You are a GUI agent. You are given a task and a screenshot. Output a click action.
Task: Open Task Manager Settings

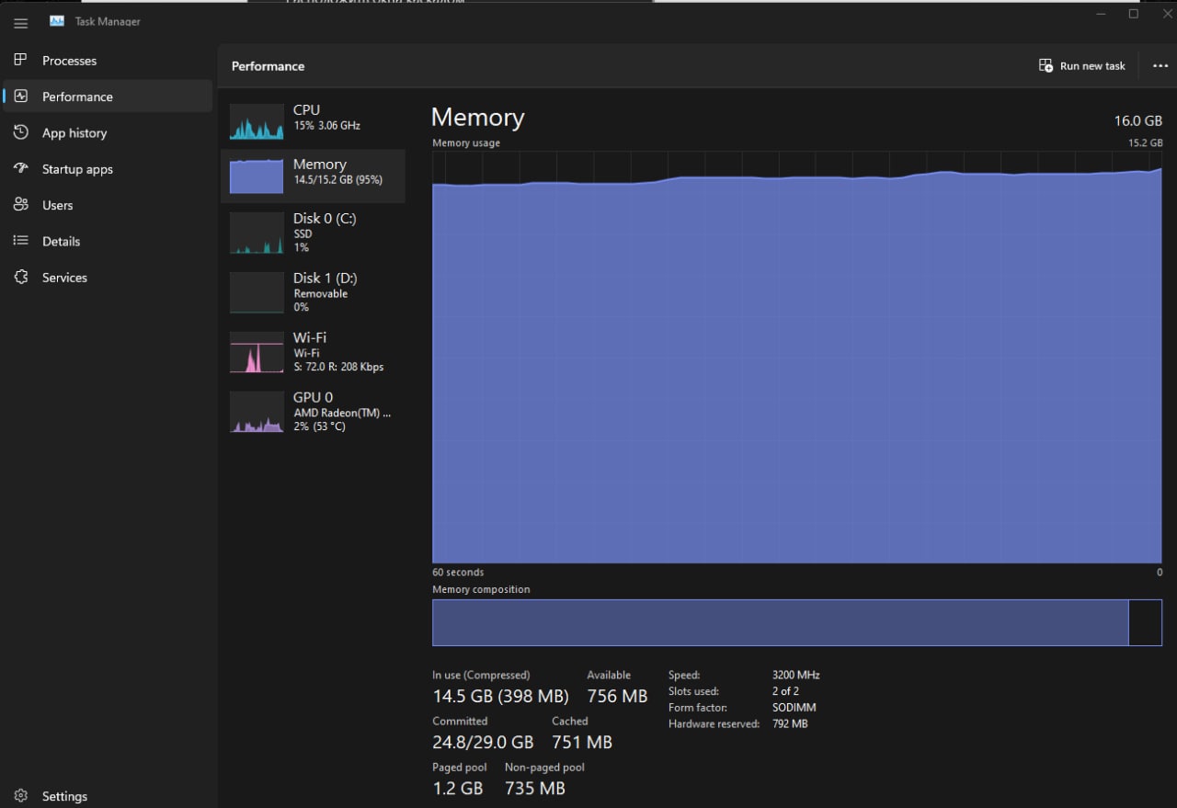pyautogui.click(x=108, y=796)
